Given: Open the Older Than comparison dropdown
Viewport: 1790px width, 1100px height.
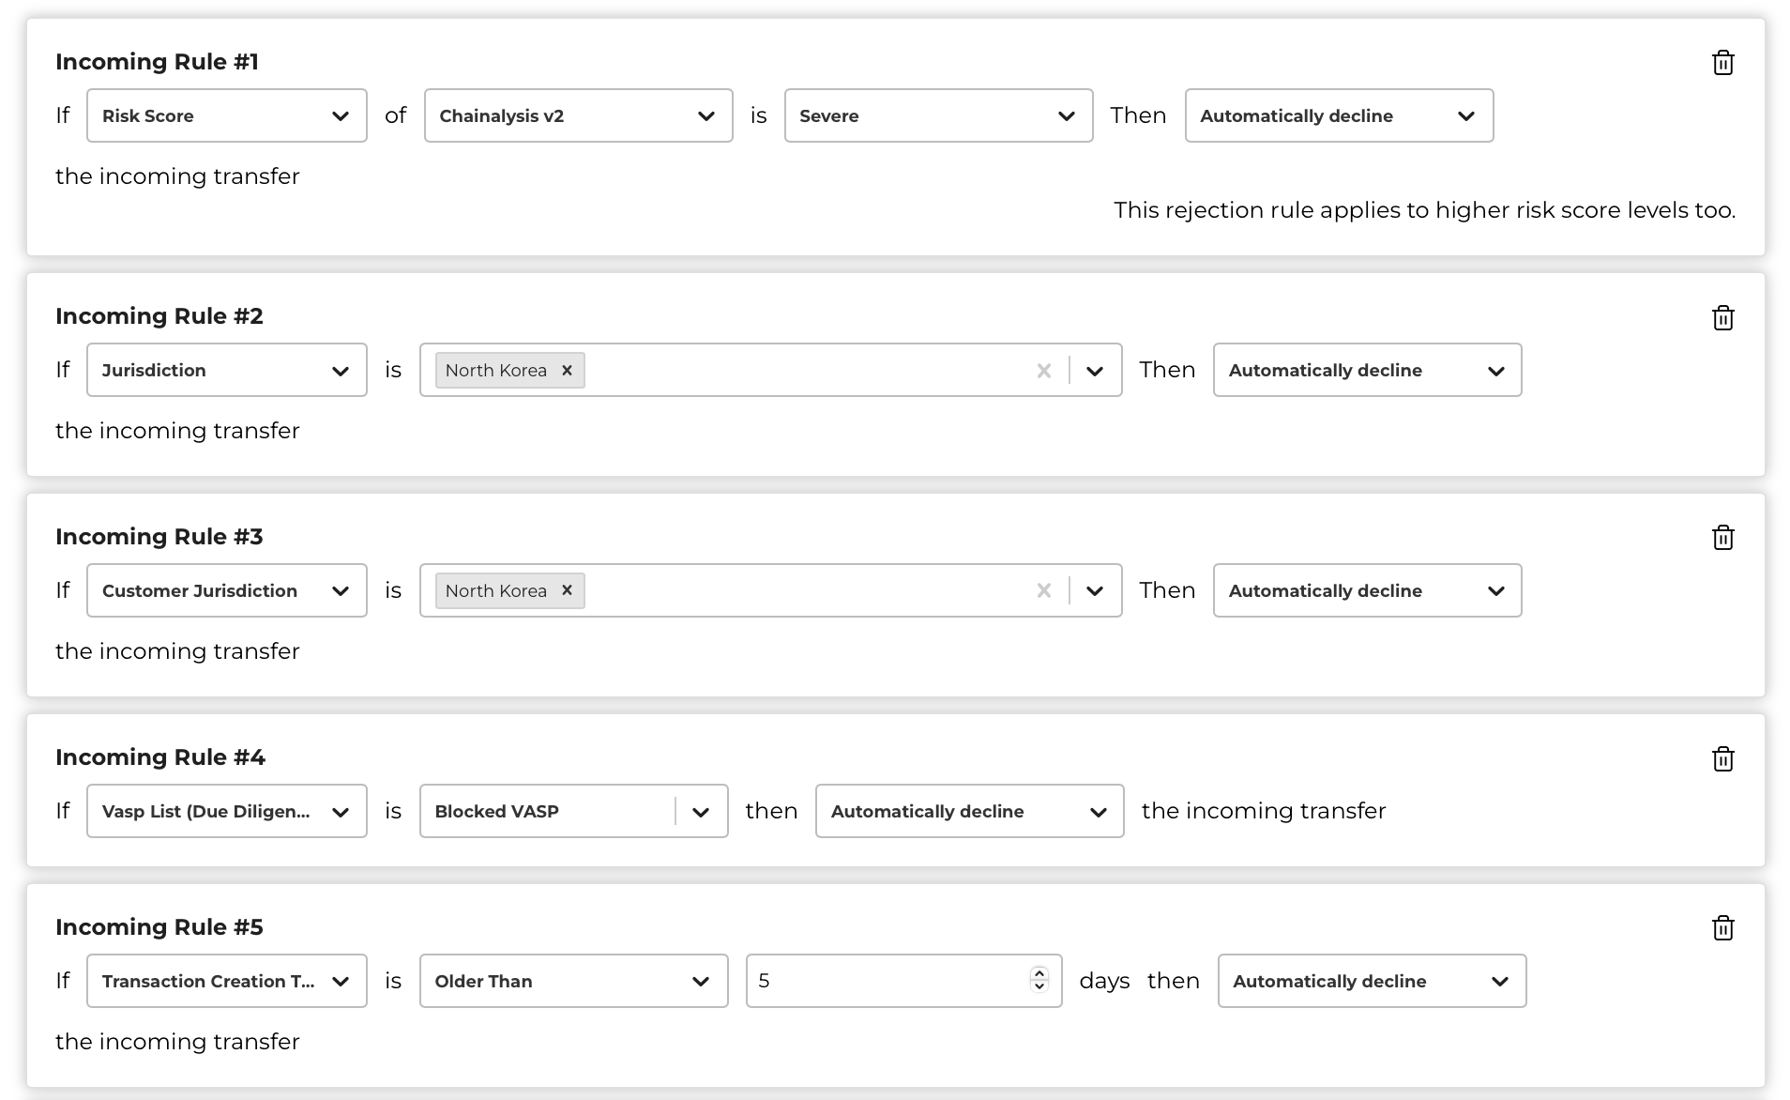Looking at the screenshot, I should pos(573,981).
